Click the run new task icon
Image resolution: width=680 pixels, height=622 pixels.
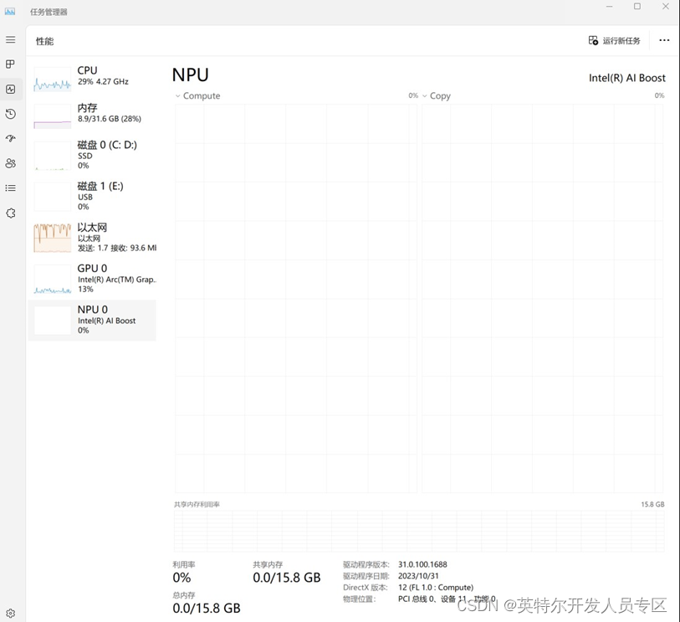(x=593, y=40)
